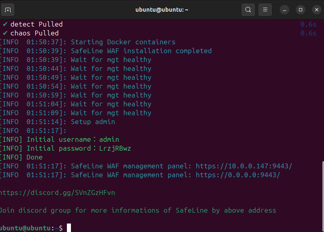The width and height of the screenshot is (324, 232).
Task: Click the 01:50:44 Wait for mgt healthy line
Action: (76, 69)
